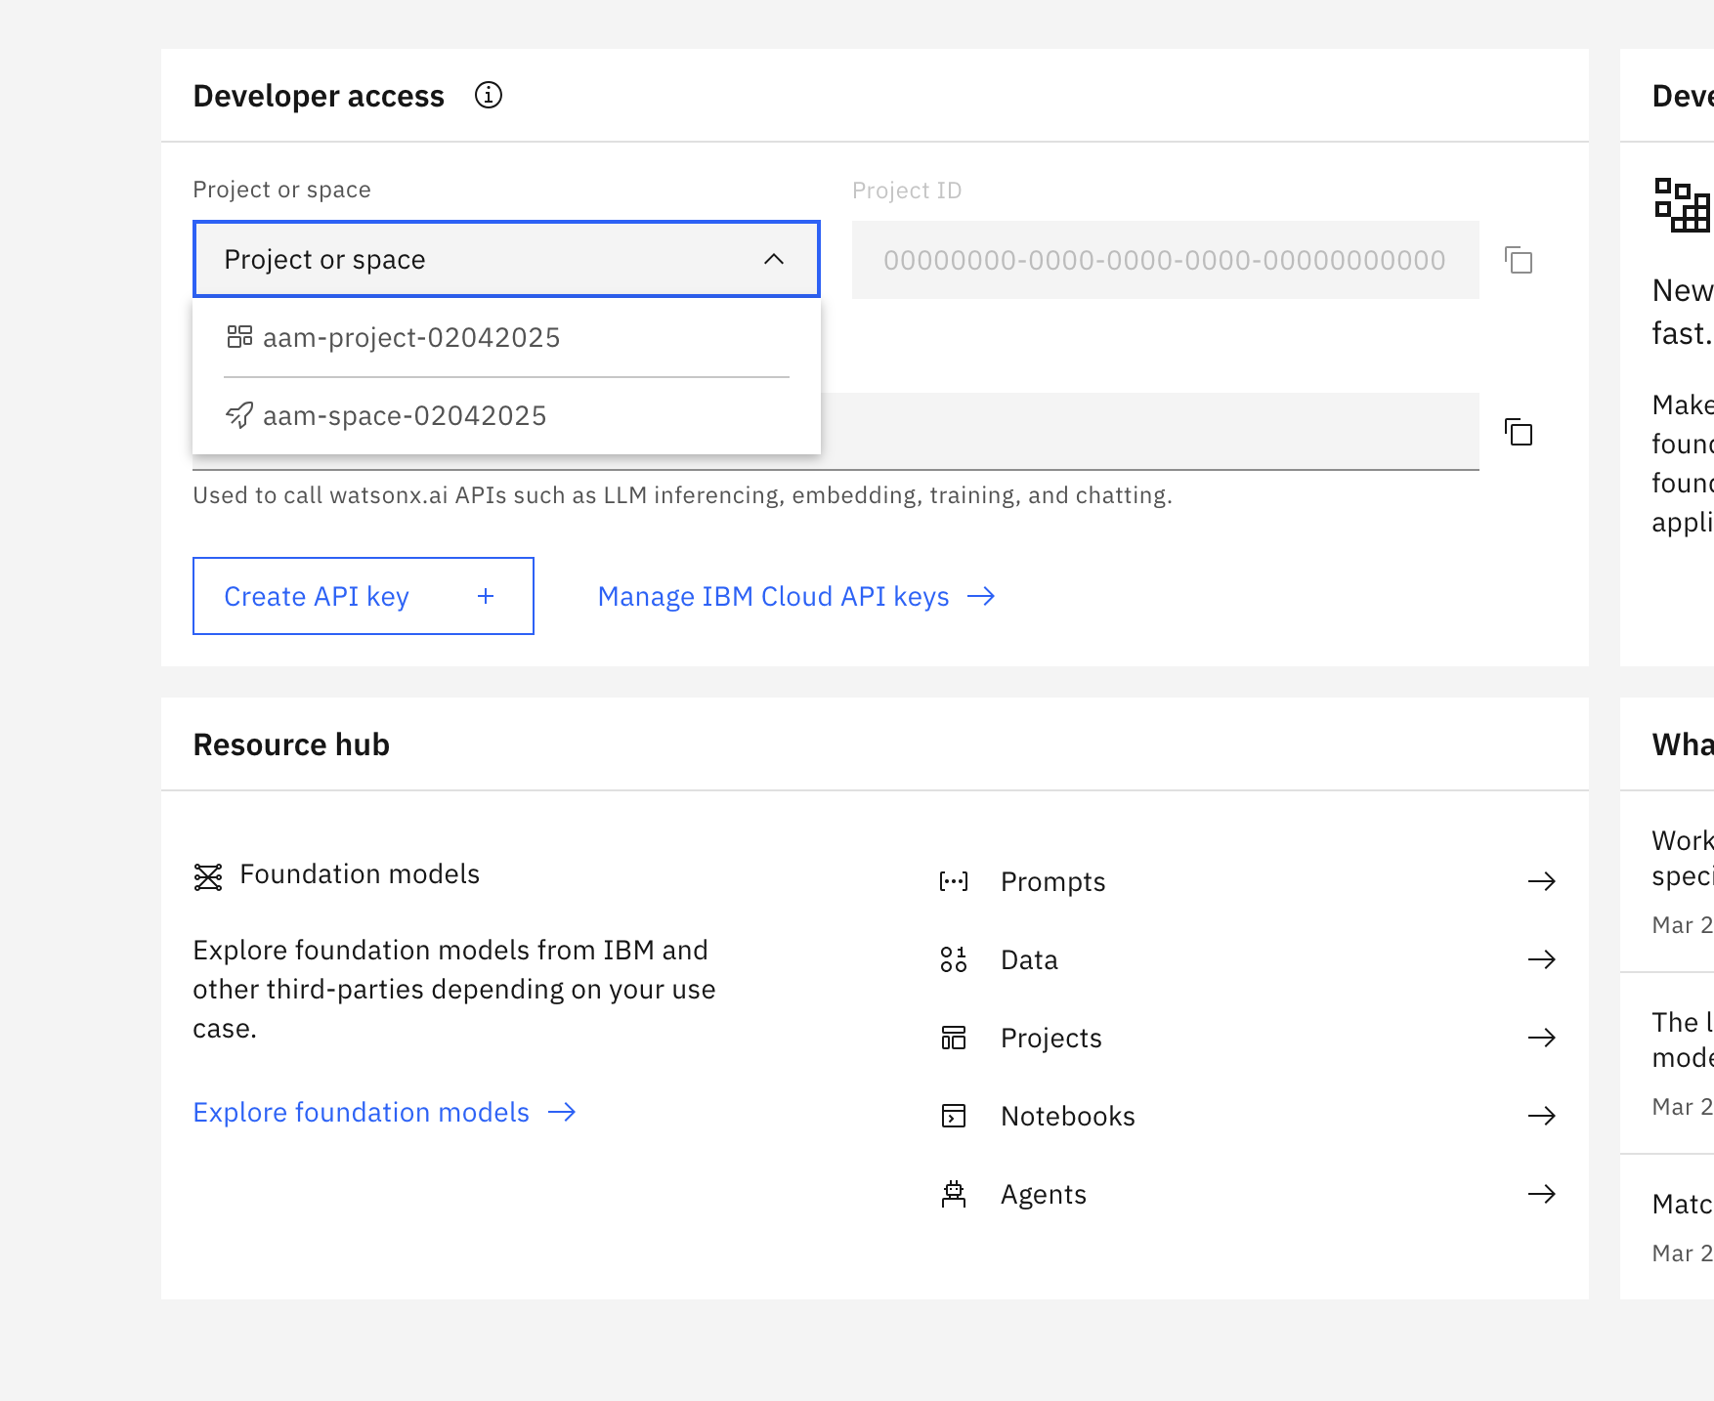Screen dimensions: 1714x1401
Task: Click the arrow next to Data
Action: [1542, 959]
